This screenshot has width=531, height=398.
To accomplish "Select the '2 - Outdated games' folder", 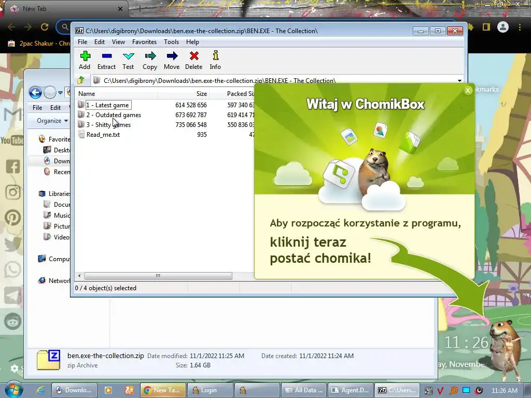I will [x=114, y=115].
